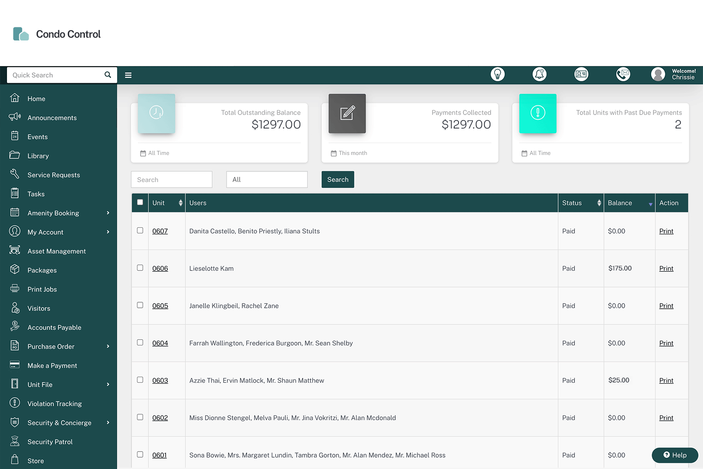Toggle the select-all checkbox in table header
703x469 pixels.
point(140,202)
